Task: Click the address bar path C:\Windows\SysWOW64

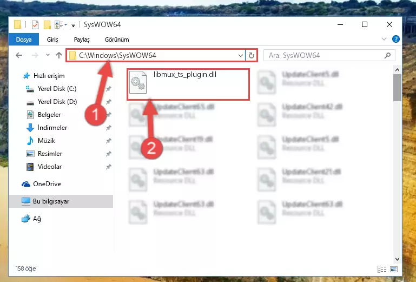Action: pyautogui.click(x=117, y=55)
